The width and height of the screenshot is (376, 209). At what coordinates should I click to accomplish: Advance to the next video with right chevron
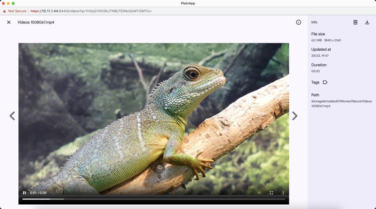[x=295, y=115]
